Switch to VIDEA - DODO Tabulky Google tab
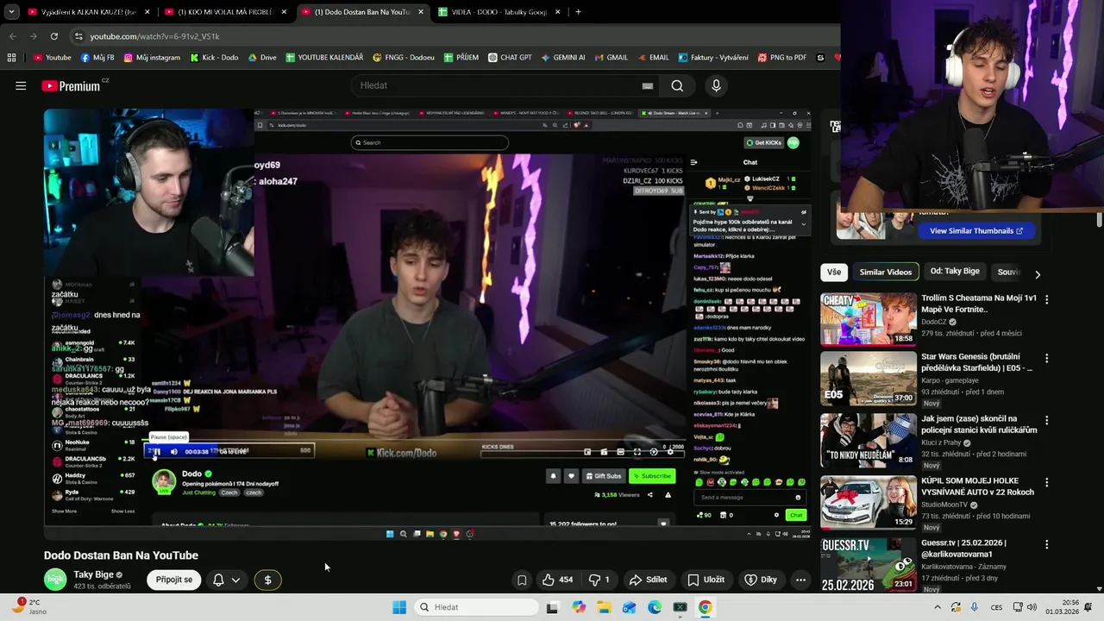 [x=499, y=12]
